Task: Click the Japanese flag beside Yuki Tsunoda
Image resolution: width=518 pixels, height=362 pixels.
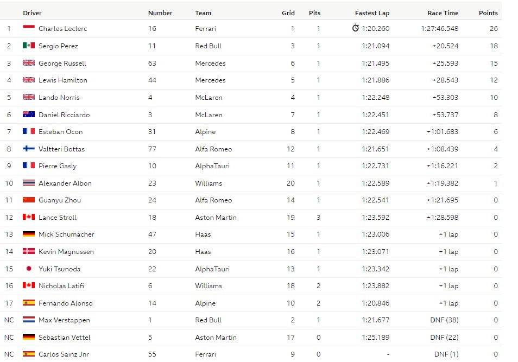Action: pyautogui.click(x=29, y=269)
